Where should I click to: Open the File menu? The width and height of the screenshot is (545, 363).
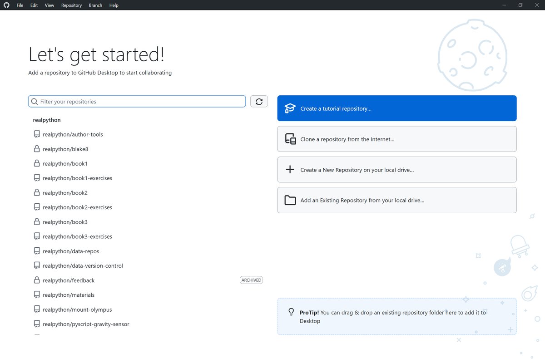coord(20,5)
